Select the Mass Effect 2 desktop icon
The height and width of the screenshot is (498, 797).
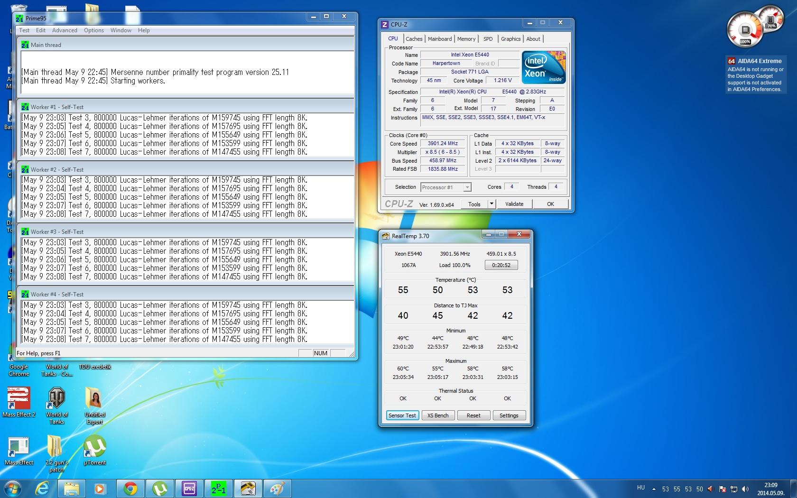point(19,402)
